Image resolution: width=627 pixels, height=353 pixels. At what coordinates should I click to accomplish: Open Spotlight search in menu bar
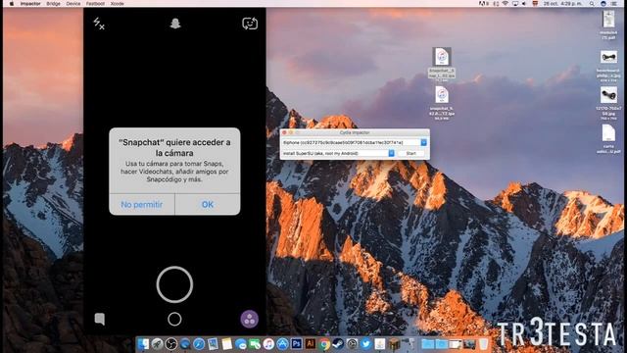pos(592,4)
